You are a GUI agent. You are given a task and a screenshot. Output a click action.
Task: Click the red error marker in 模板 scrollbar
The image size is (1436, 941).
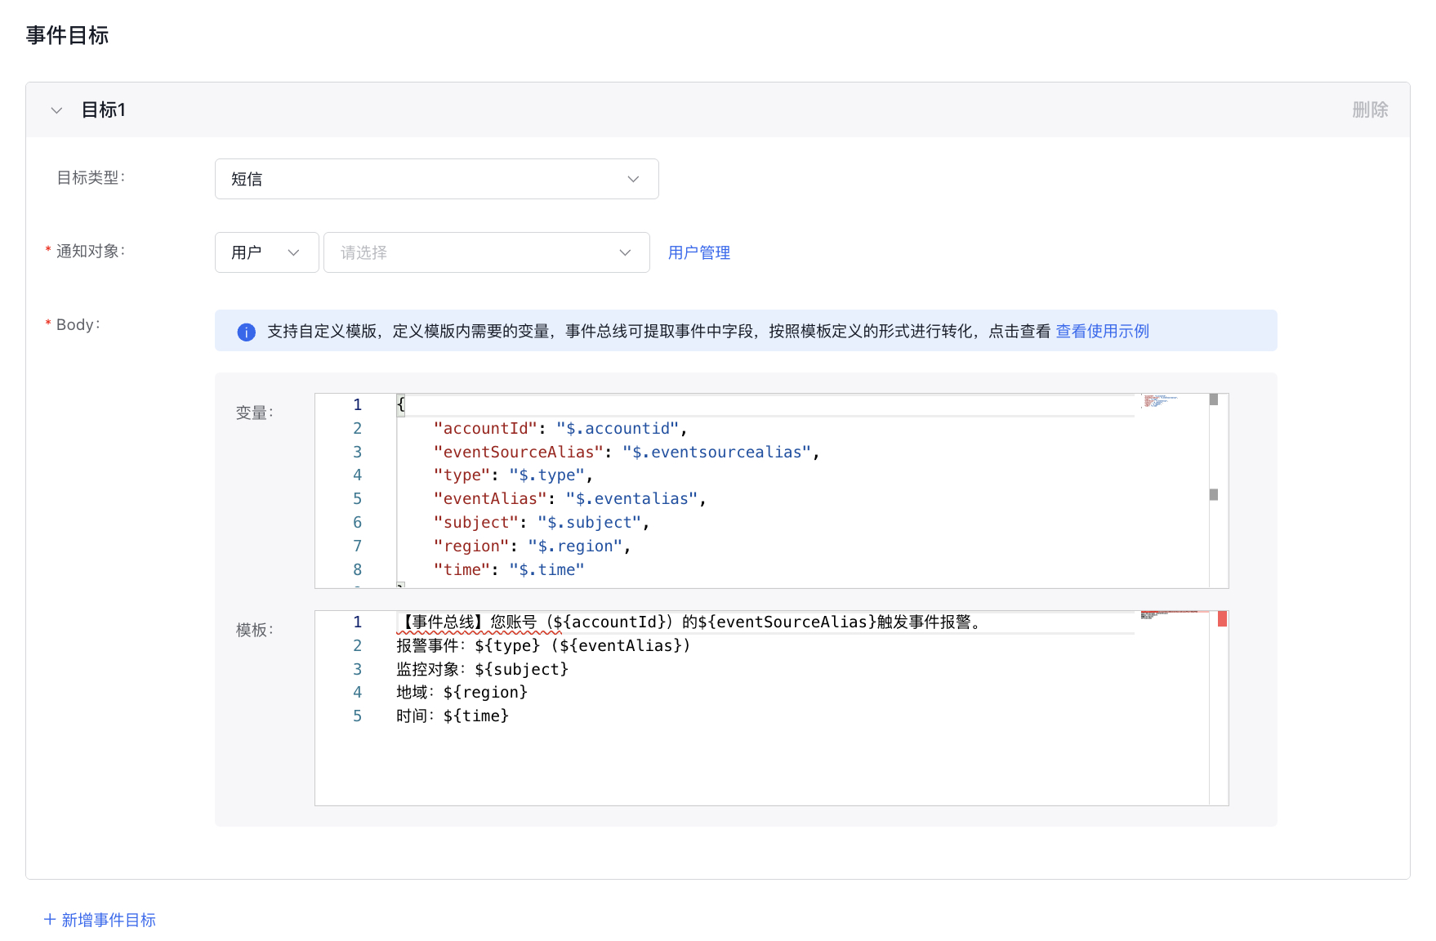(x=1222, y=619)
